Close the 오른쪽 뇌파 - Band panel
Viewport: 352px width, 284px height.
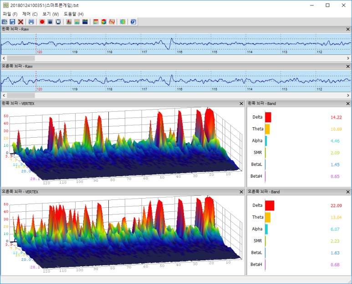coord(348,192)
